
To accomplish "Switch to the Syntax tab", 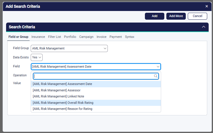I will (130, 37).
